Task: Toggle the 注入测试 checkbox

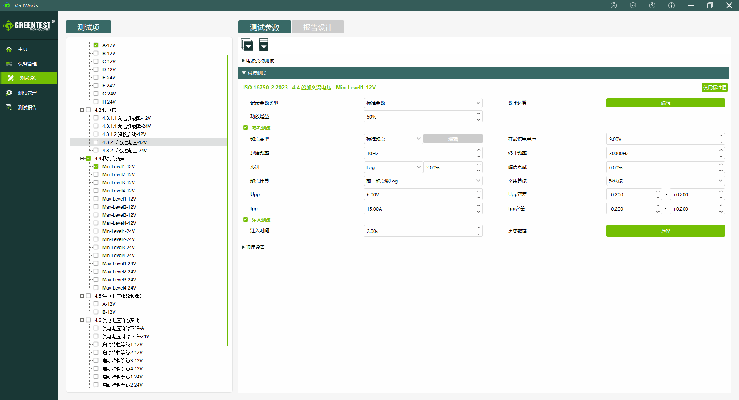Action: coord(245,220)
